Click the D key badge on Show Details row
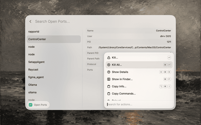Screen dimensions: 201x125 [169, 72]
